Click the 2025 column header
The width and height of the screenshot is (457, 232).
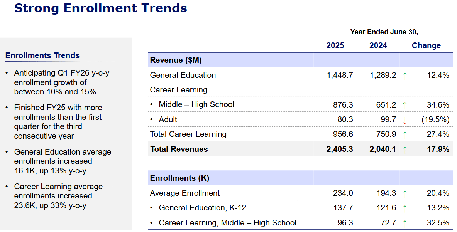(x=335, y=45)
